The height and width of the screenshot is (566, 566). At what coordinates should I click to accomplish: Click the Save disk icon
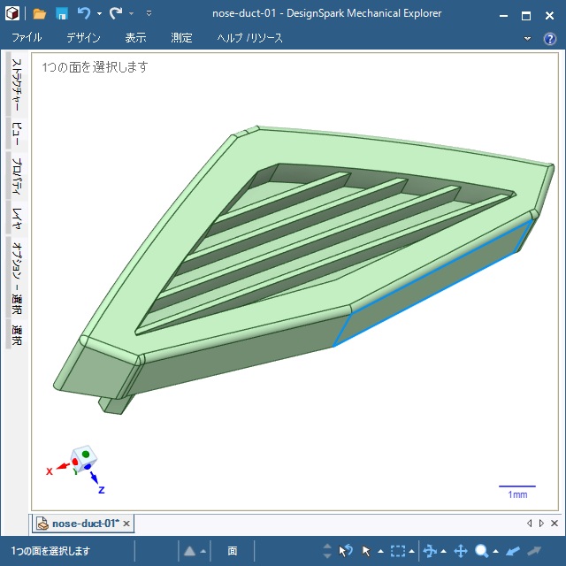(62, 13)
